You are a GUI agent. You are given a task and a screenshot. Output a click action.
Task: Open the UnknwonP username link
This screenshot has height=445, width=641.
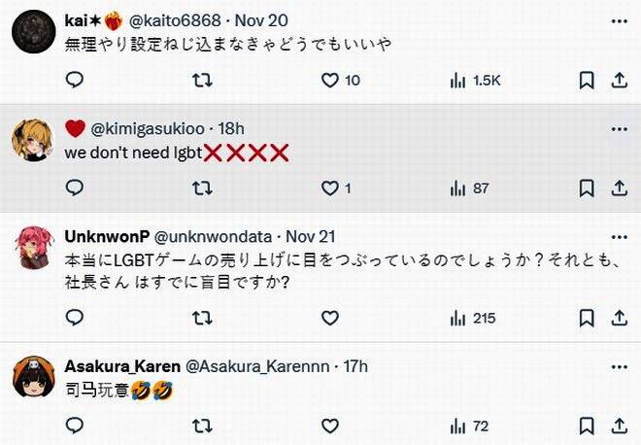[x=106, y=236]
